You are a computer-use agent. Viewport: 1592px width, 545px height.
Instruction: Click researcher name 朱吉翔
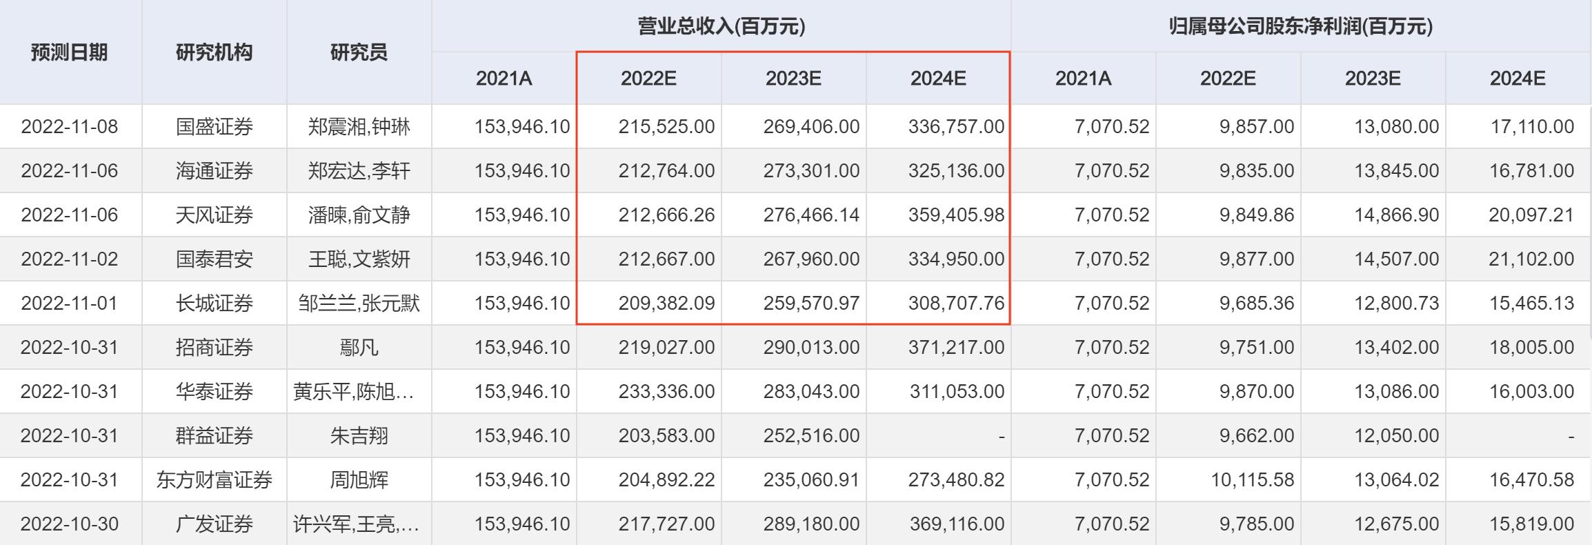[359, 436]
